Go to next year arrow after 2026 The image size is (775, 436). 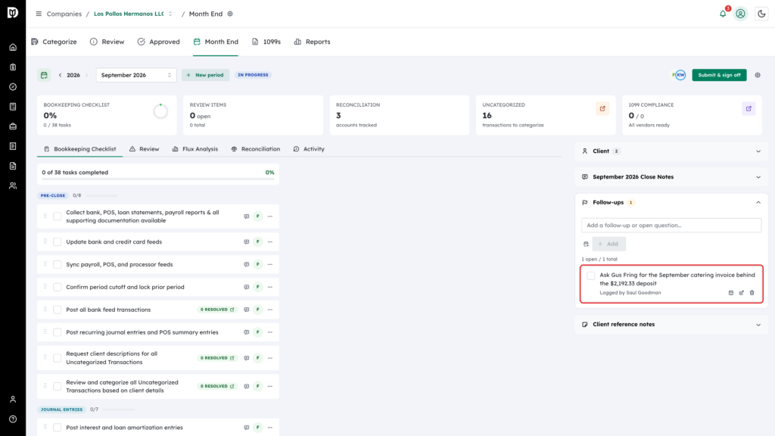pyautogui.click(x=86, y=75)
